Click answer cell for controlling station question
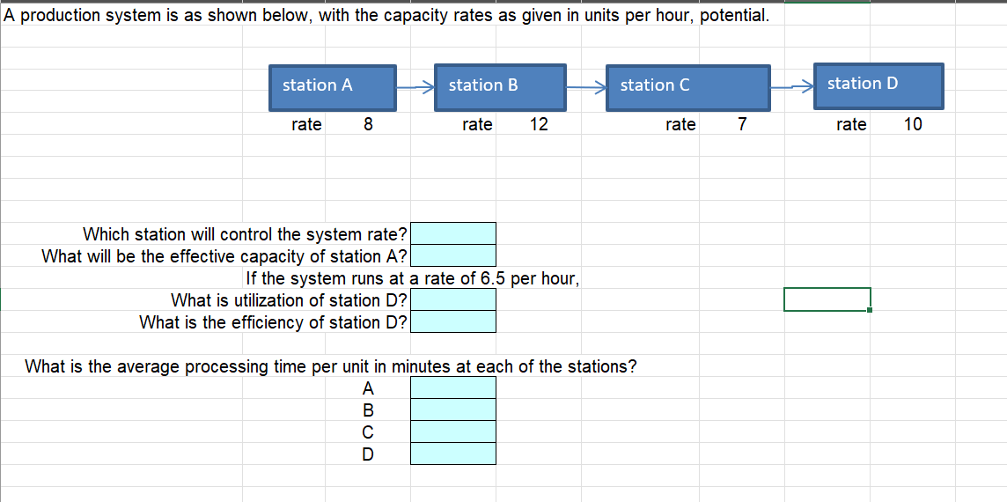1007x502 pixels. [x=453, y=233]
